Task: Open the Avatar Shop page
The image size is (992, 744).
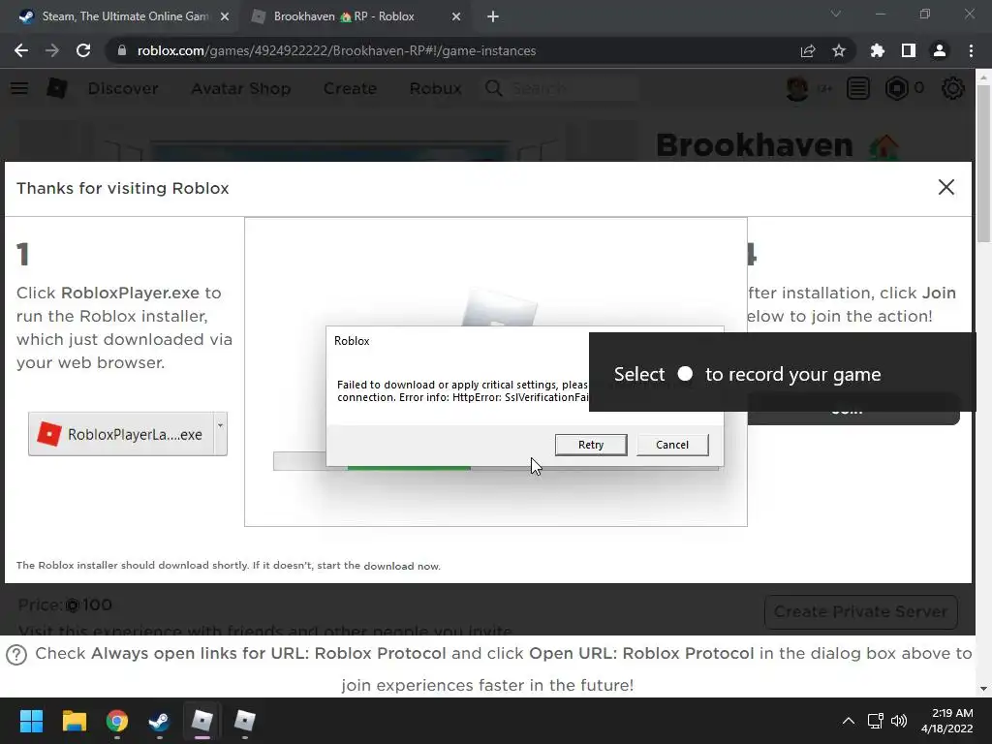Action: point(241,88)
